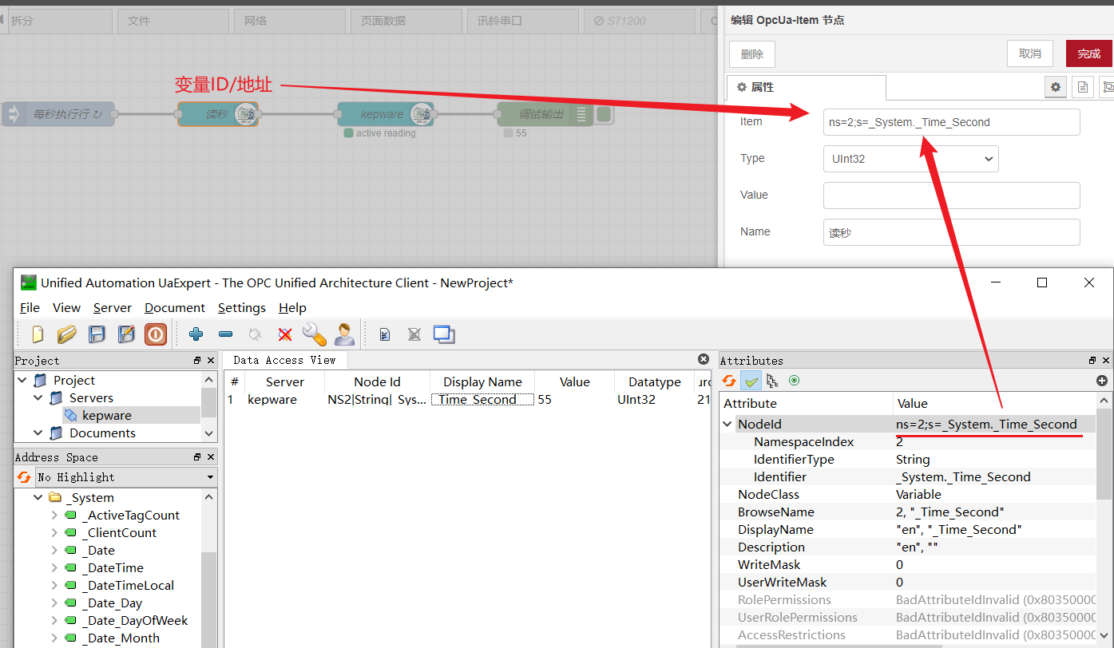Viewport: 1114px width, 648px height.
Task: Click the red power icon in UaExpert toolbar
Action: pyautogui.click(x=156, y=334)
